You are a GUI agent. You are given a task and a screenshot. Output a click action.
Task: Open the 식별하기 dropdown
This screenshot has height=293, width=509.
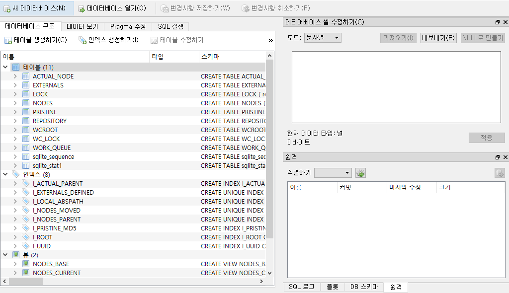pos(333,173)
